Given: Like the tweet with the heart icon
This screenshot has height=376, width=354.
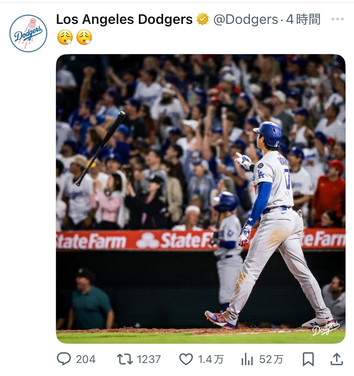Looking at the screenshot, I should pyautogui.click(x=186, y=359).
